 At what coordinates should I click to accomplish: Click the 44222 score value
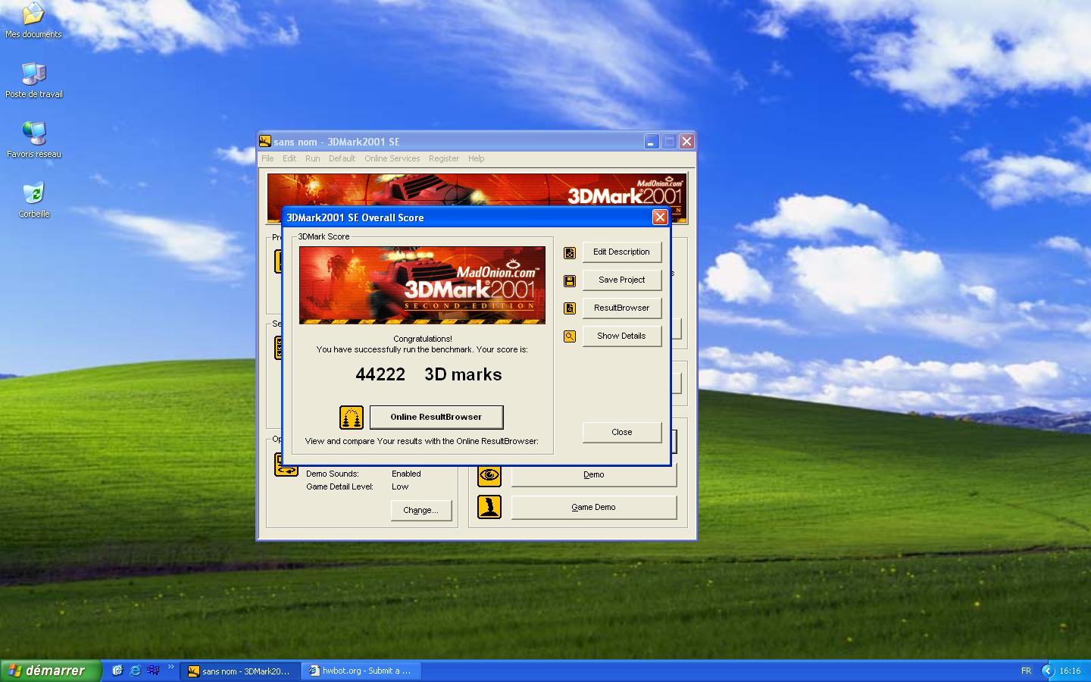click(380, 374)
